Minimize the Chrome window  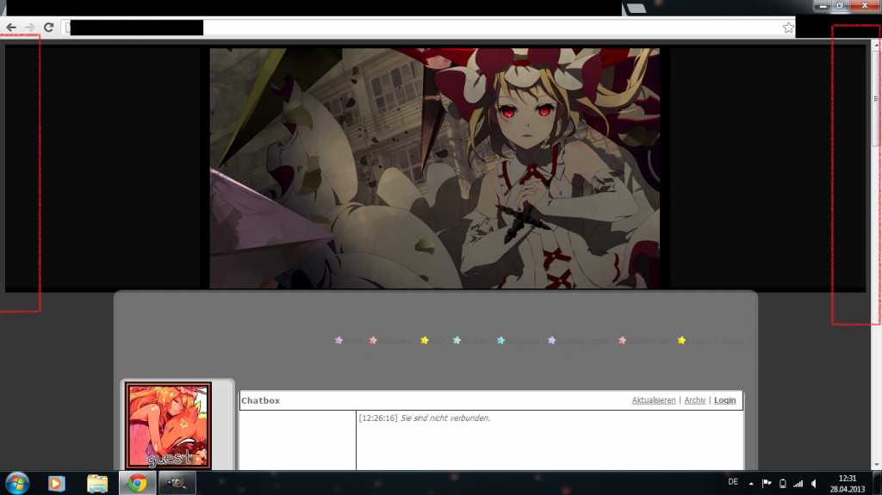[x=823, y=6]
